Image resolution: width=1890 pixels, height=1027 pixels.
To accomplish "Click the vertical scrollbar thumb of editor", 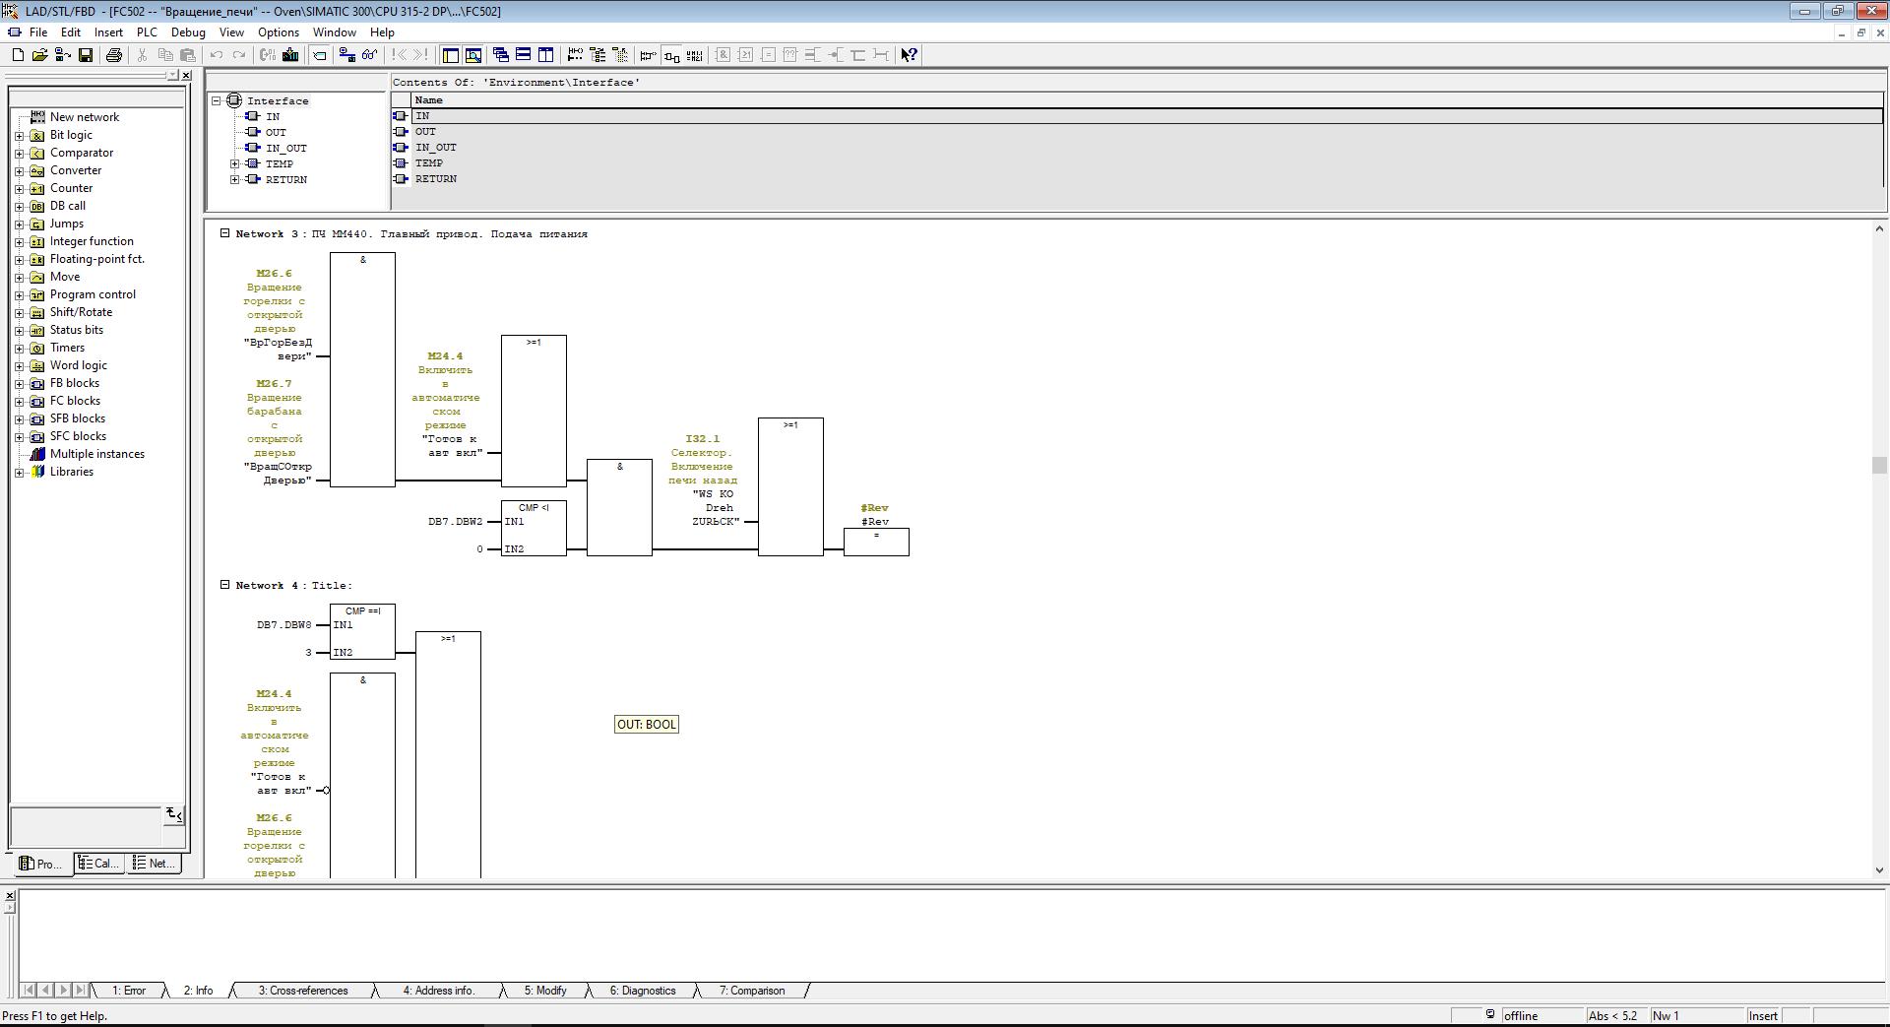I will [x=1878, y=466].
